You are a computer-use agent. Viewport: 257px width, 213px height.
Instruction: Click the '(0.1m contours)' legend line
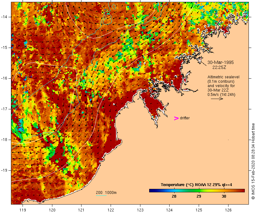point(221,81)
